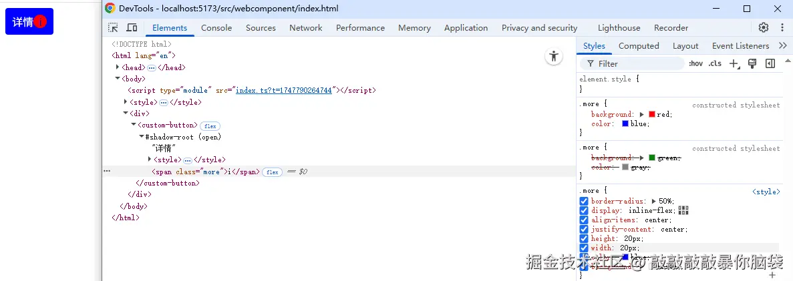Open the gray color swatch
Screen dimensions: 793x281
(x=625, y=167)
